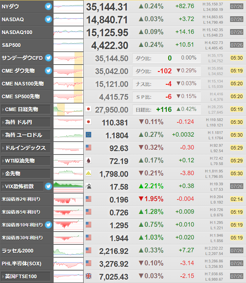Expand the ドルインデックス row

click(x=26, y=148)
